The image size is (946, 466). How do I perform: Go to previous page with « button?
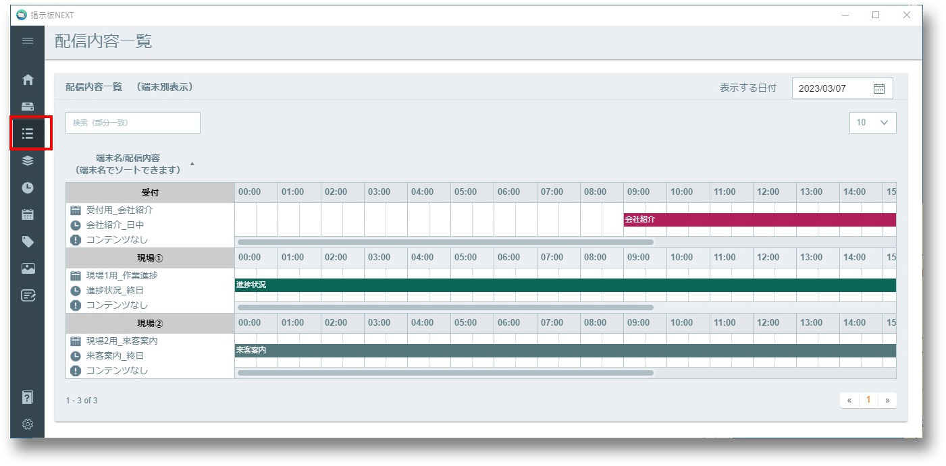click(849, 400)
